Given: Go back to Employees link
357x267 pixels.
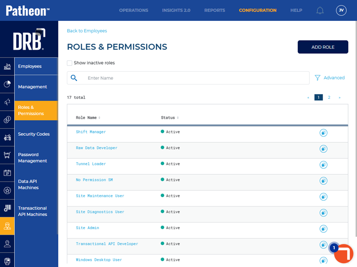Looking at the screenshot, I should click(x=87, y=31).
